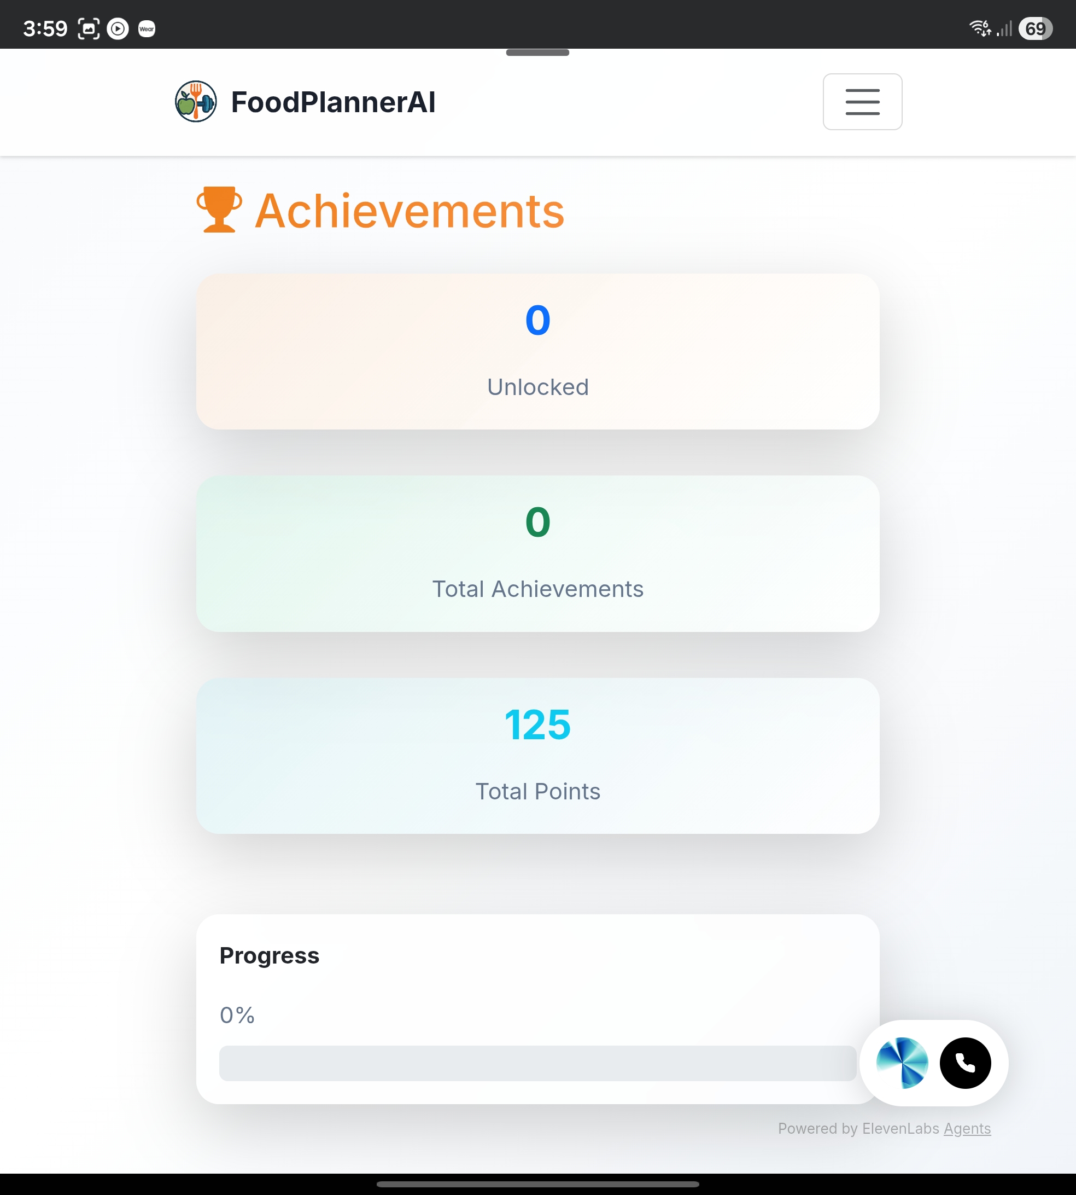This screenshot has height=1195, width=1076.
Task: Select the 125 Total Points card
Action: tap(537, 756)
